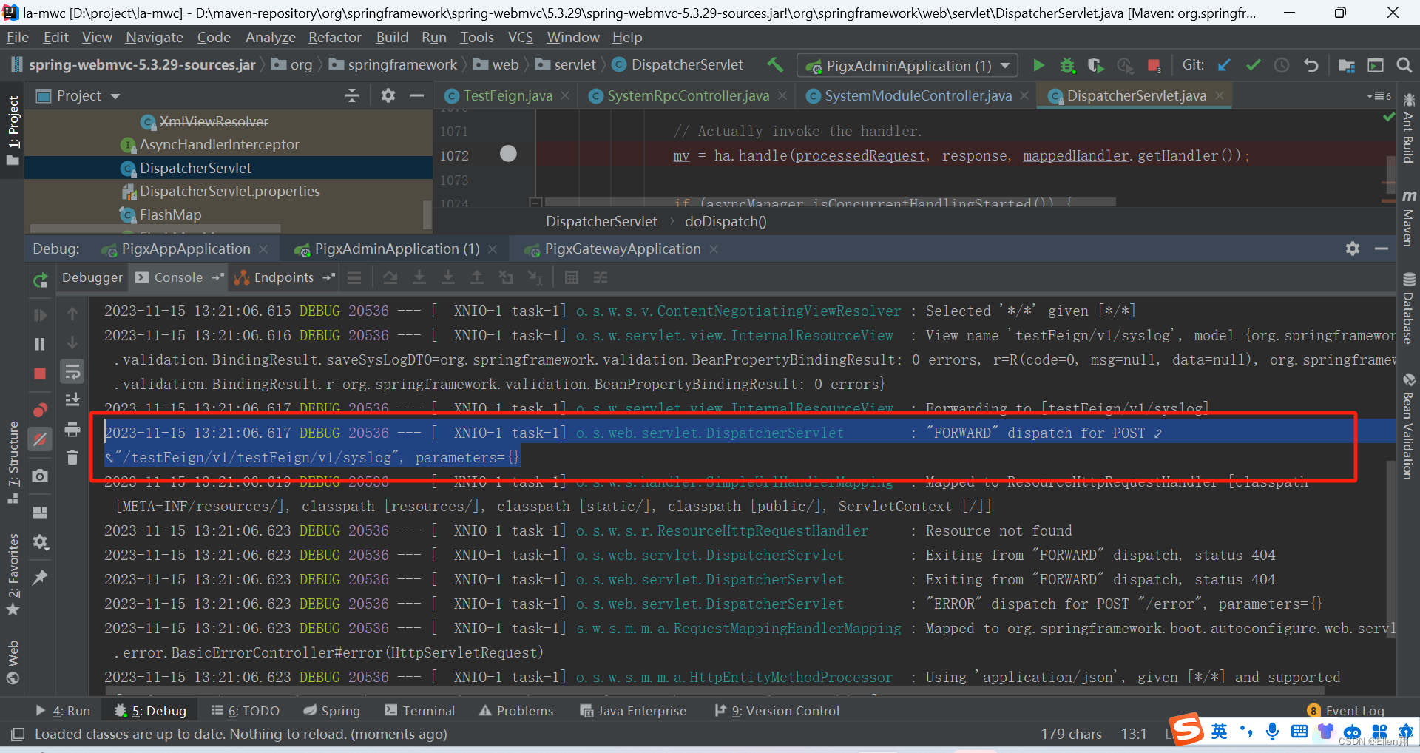This screenshot has width=1420, height=753.
Task: Stop the running process in main toolbar
Action: click(x=1154, y=65)
